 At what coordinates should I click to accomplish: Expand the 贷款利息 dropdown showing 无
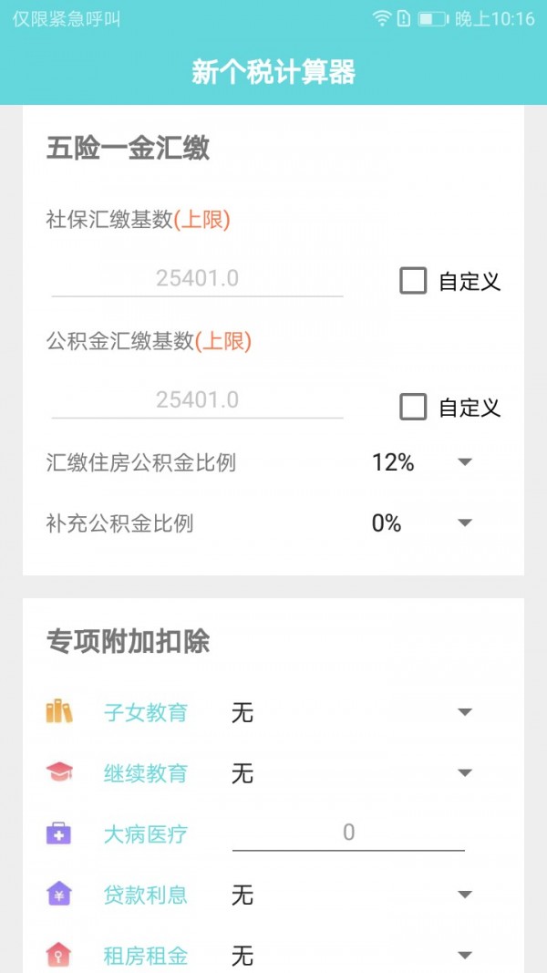[464, 895]
